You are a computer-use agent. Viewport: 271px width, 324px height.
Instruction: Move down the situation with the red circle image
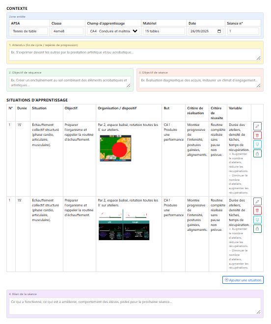(x=257, y=145)
